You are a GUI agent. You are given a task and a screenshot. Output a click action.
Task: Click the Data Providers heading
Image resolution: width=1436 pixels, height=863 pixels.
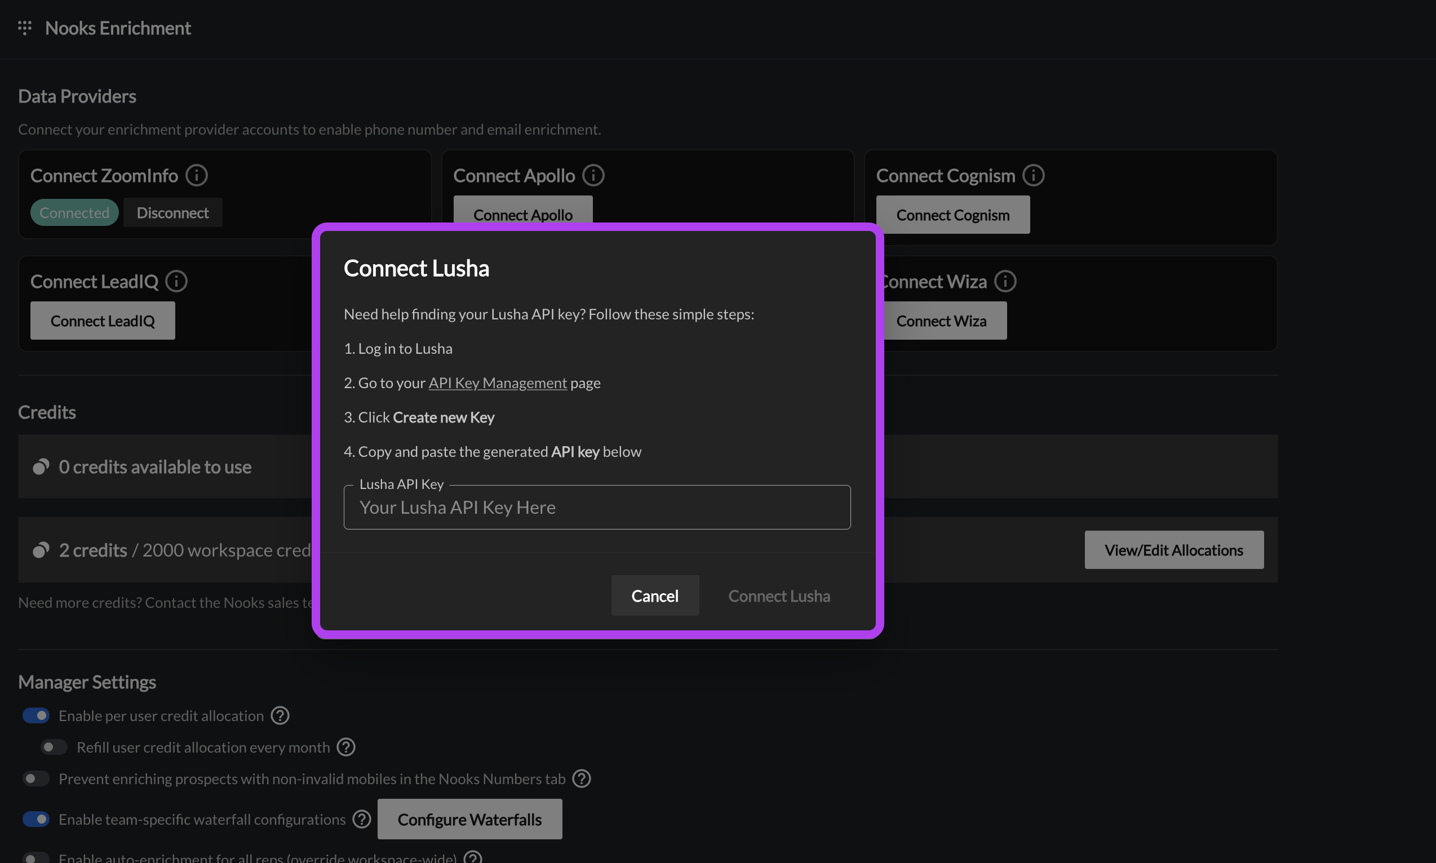click(77, 96)
